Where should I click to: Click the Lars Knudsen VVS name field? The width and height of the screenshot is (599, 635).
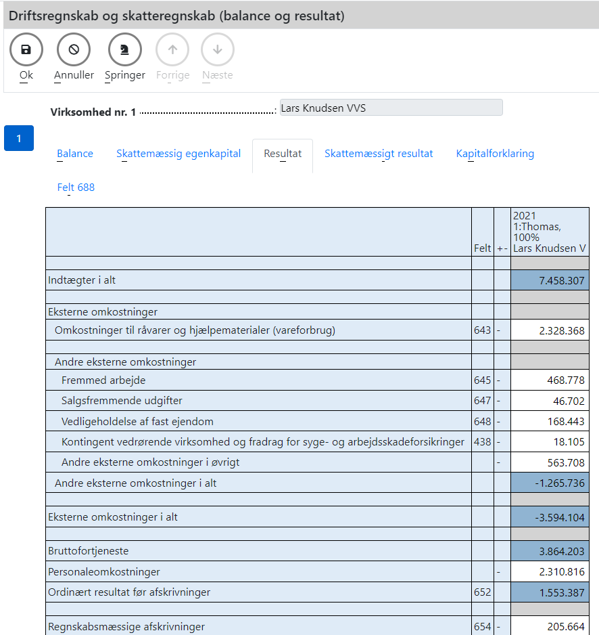point(391,108)
